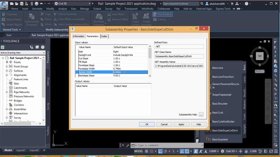Click the Subassembly Properties dialog app icon

click(x=73, y=29)
